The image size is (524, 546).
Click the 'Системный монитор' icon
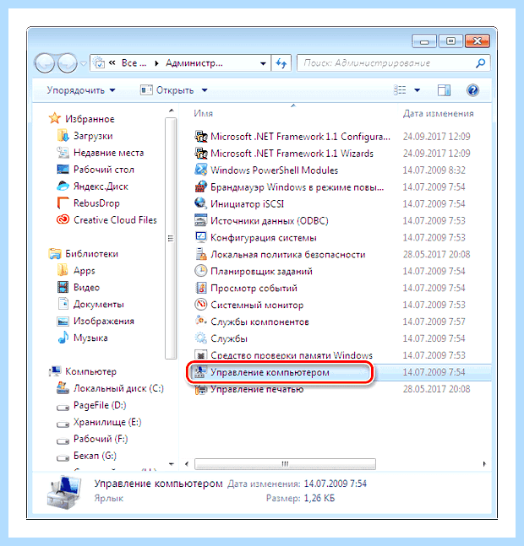click(x=201, y=305)
